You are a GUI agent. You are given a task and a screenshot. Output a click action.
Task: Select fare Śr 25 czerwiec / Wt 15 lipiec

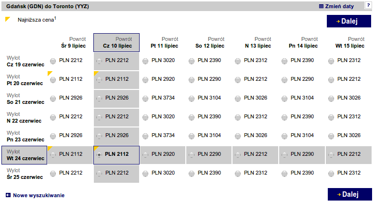[331, 174]
